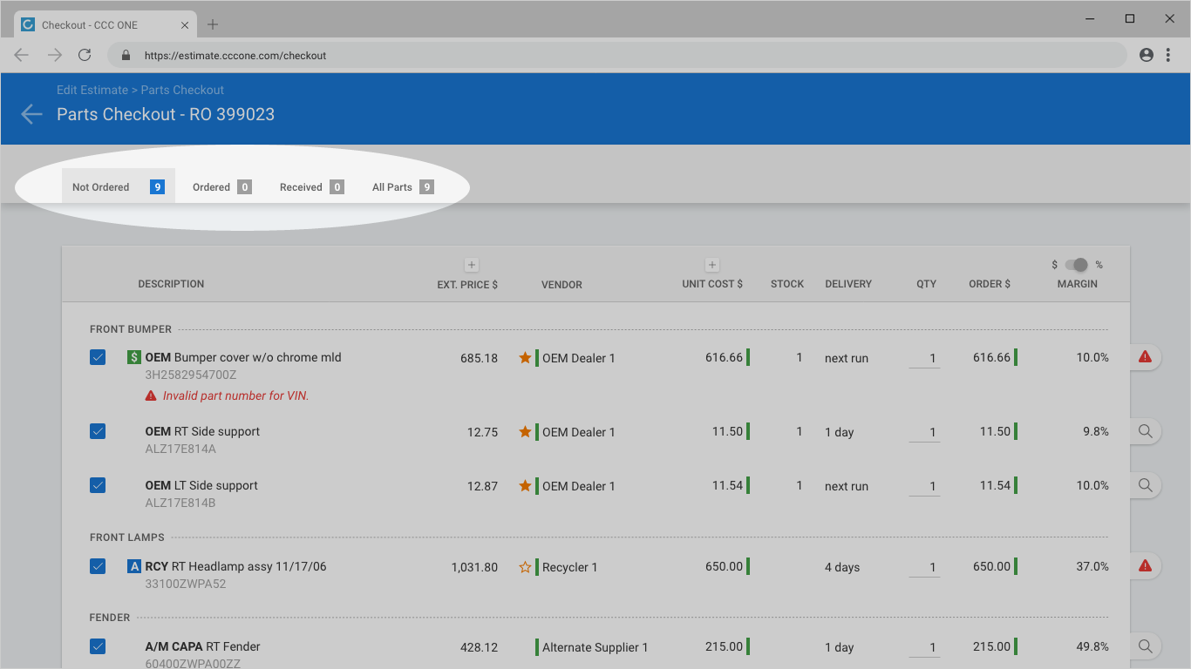Click the FRONT LAMPS section heading

(x=126, y=537)
